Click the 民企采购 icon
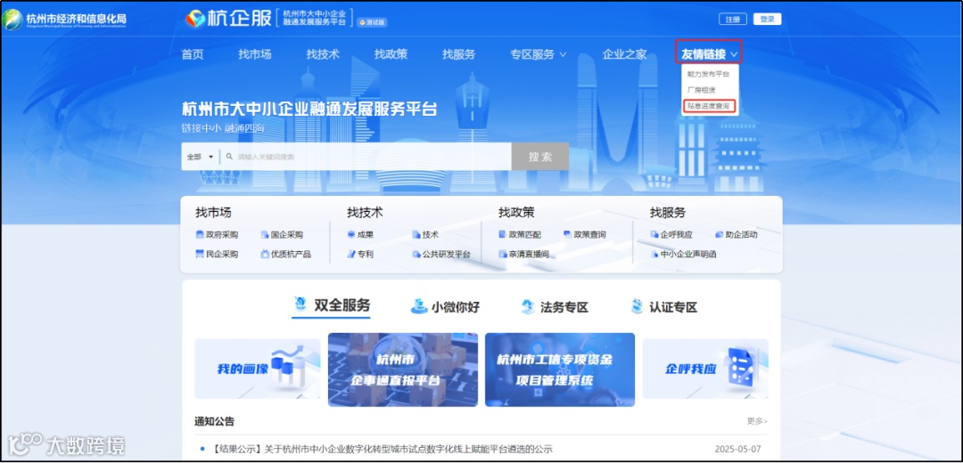Screen dimensions: 963x463 200,254
